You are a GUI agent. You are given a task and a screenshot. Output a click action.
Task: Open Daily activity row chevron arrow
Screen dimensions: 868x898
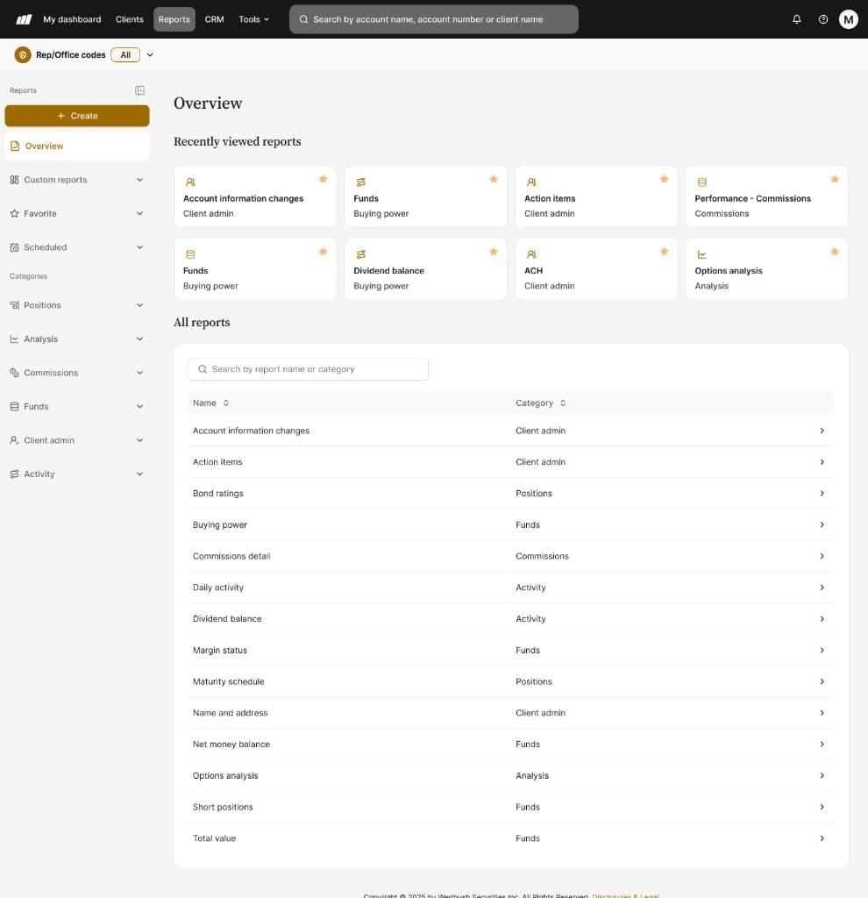click(x=822, y=588)
